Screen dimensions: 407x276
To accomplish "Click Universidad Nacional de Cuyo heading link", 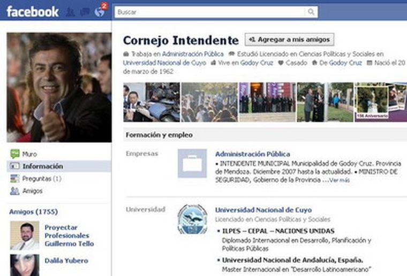I will (263, 210).
